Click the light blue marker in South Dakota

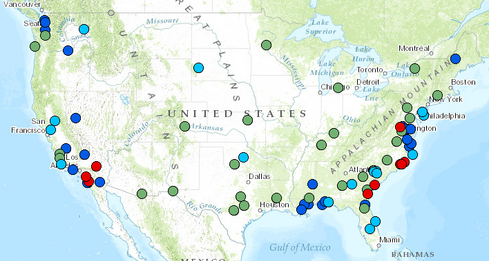(x=198, y=67)
